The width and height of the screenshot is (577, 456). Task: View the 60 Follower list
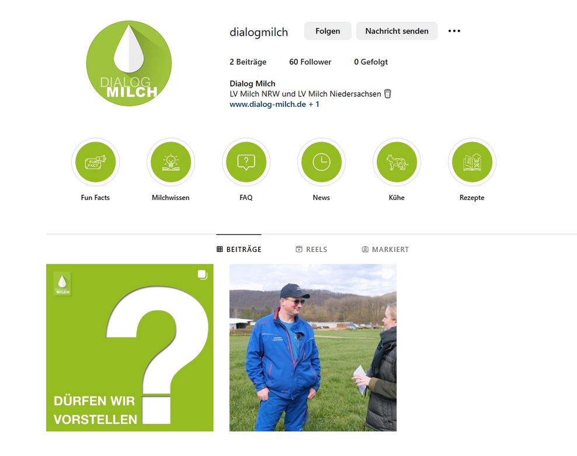310,62
